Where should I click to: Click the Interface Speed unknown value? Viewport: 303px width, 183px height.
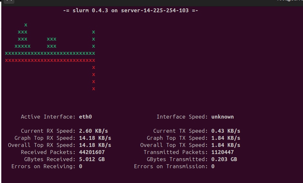click(x=222, y=117)
